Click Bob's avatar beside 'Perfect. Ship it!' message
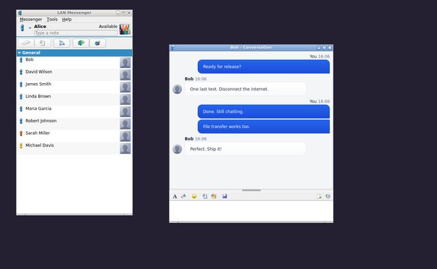The height and width of the screenshot is (269, 437). (178, 149)
